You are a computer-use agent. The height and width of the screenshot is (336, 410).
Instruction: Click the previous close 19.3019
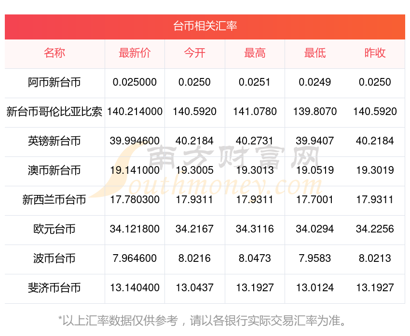pyautogui.click(x=375, y=170)
